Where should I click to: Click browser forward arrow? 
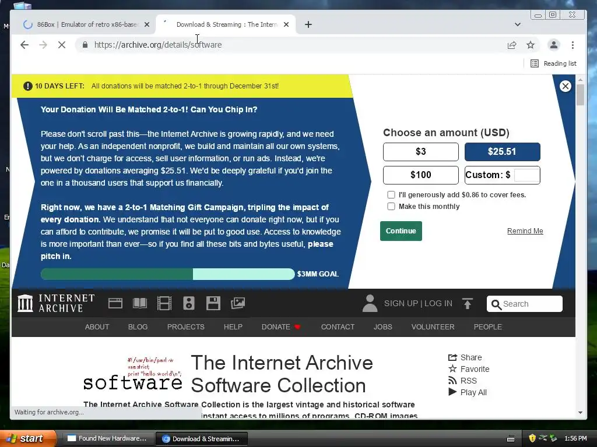(43, 45)
